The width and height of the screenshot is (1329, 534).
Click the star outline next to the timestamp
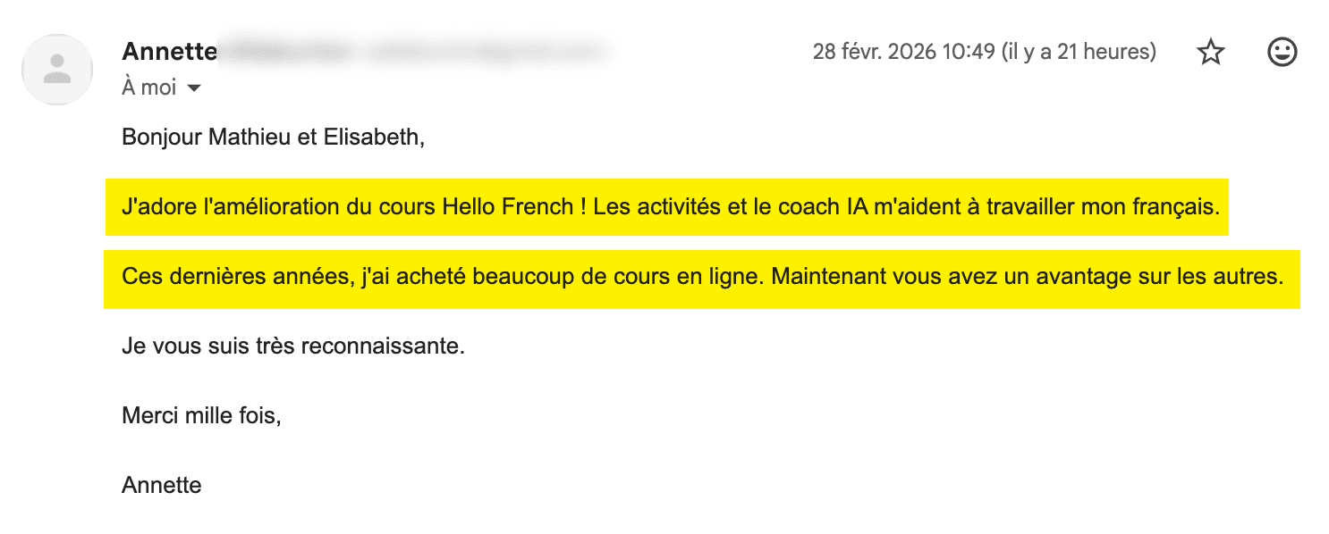tap(1210, 53)
